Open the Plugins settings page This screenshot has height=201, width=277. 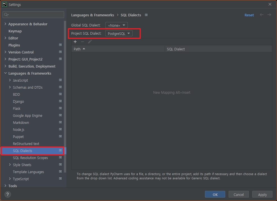[14, 45]
